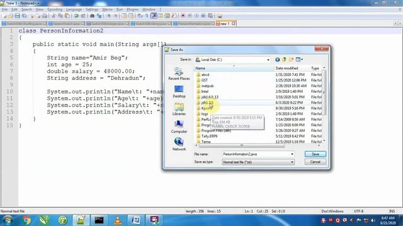Viewport: 403px width, 226px height.
Task: Open the Search menu
Action: (26, 9)
